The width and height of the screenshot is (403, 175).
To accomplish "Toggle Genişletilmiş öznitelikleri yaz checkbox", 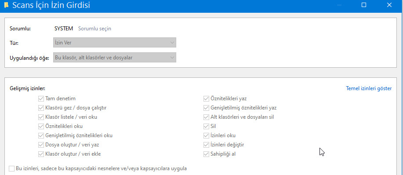I will tap(206, 108).
